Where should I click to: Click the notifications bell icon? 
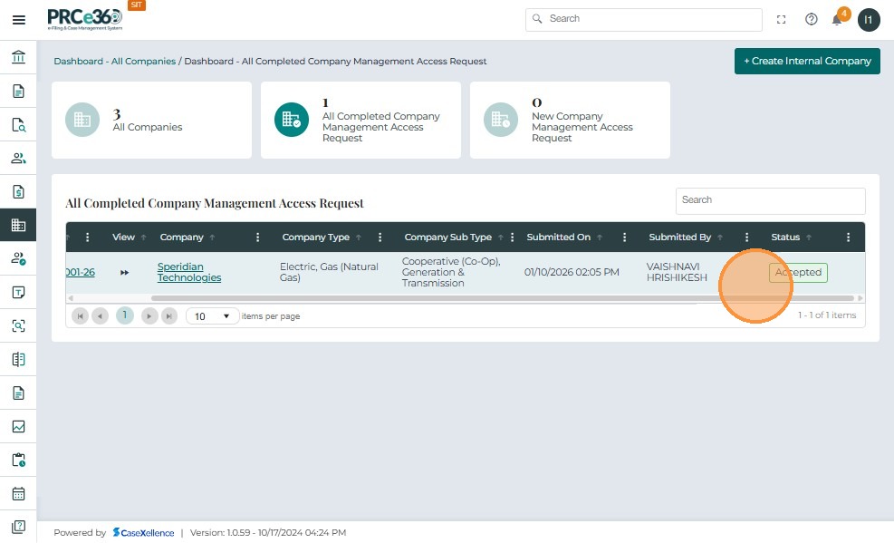pyautogui.click(x=837, y=20)
